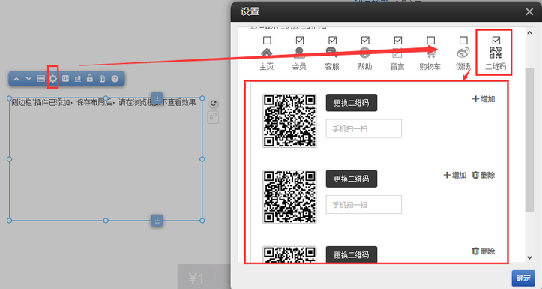The height and width of the screenshot is (289, 542).
Task: Uncheck the 二维码 checkbox
Action: [x=496, y=41]
